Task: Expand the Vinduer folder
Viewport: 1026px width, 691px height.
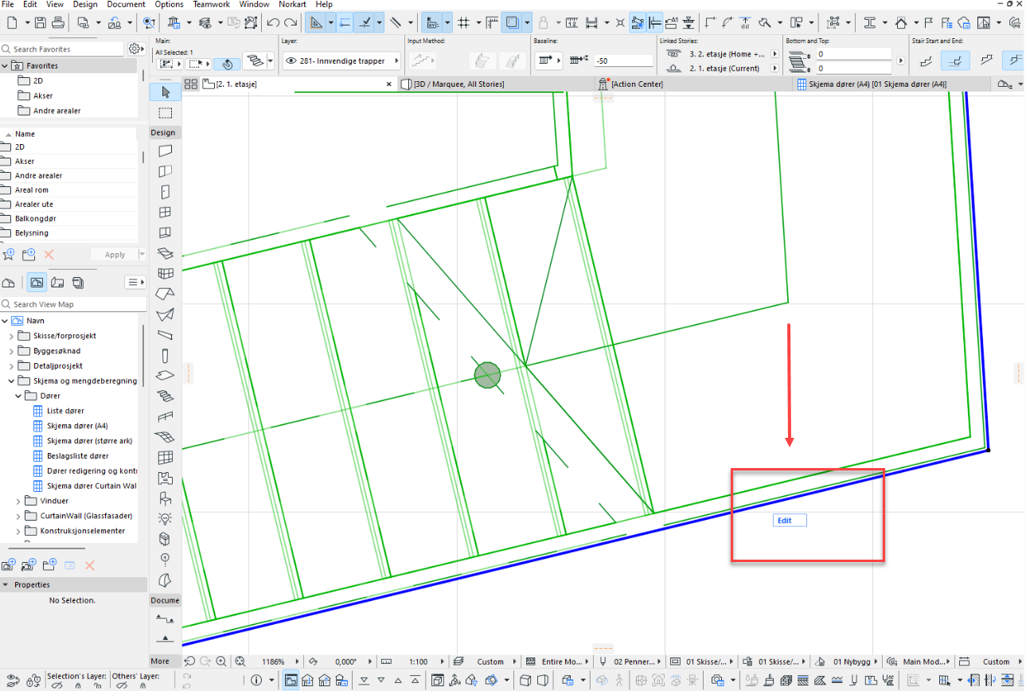Action: click(20, 501)
